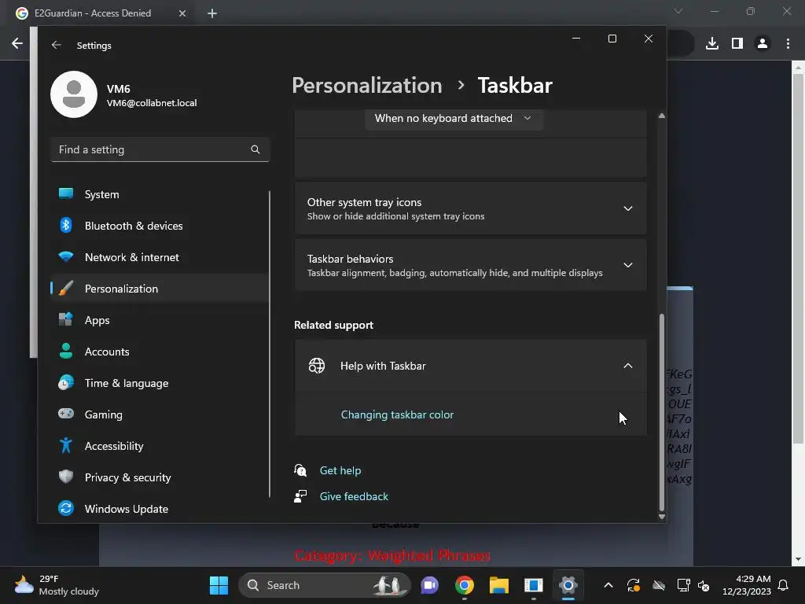The width and height of the screenshot is (805, 604).
Task: Click the taskbar Search box
Action: pos(325,585)
